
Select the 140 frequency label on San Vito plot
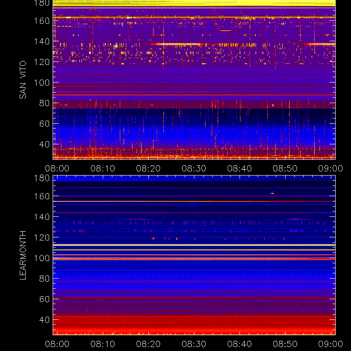pos(42,41)
